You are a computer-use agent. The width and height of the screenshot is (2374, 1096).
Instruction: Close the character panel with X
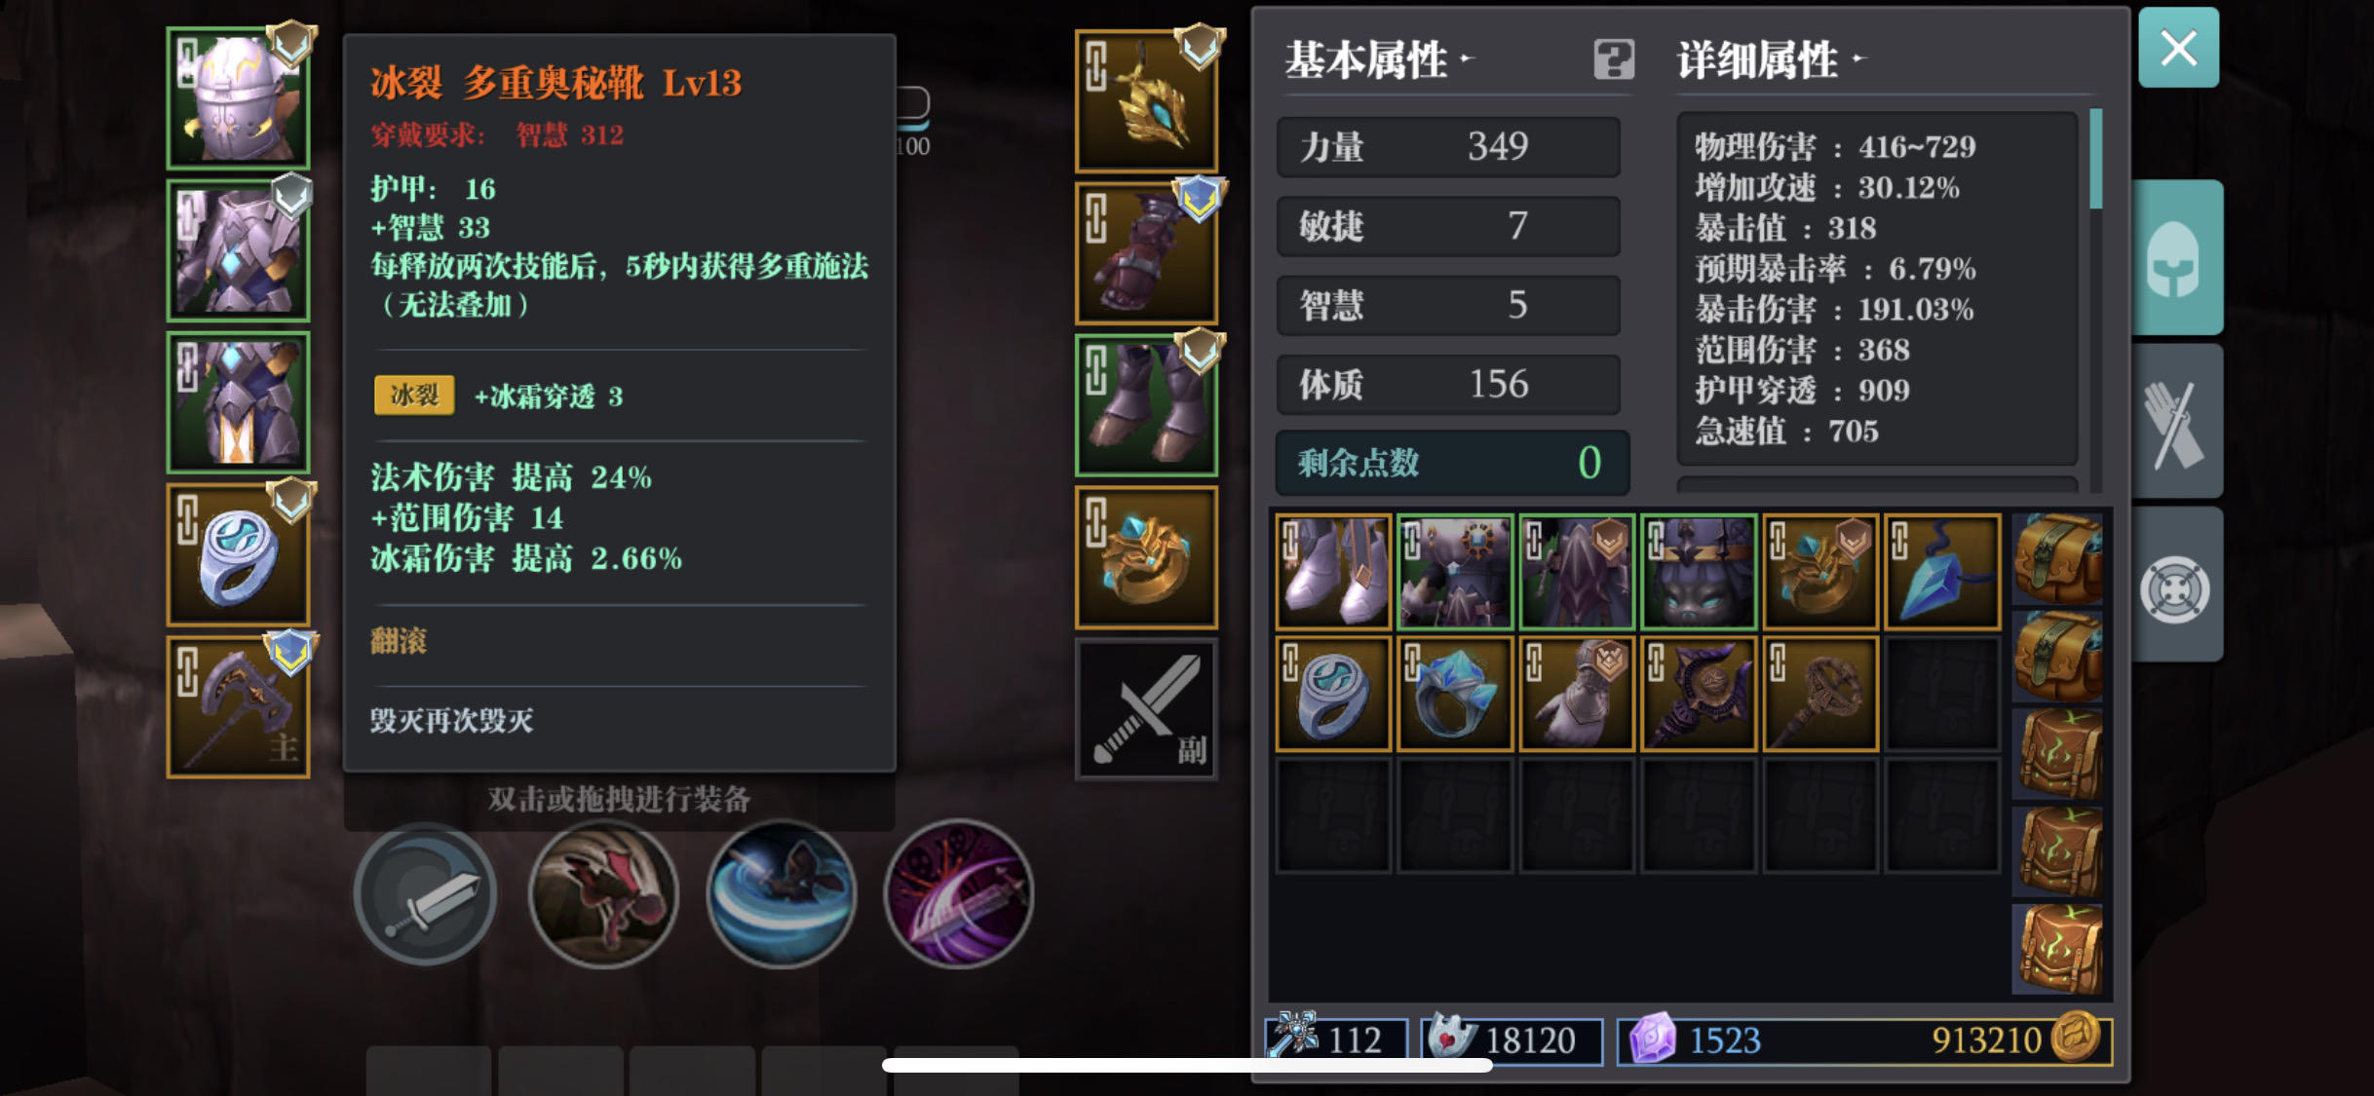(x=2178, y=48)
